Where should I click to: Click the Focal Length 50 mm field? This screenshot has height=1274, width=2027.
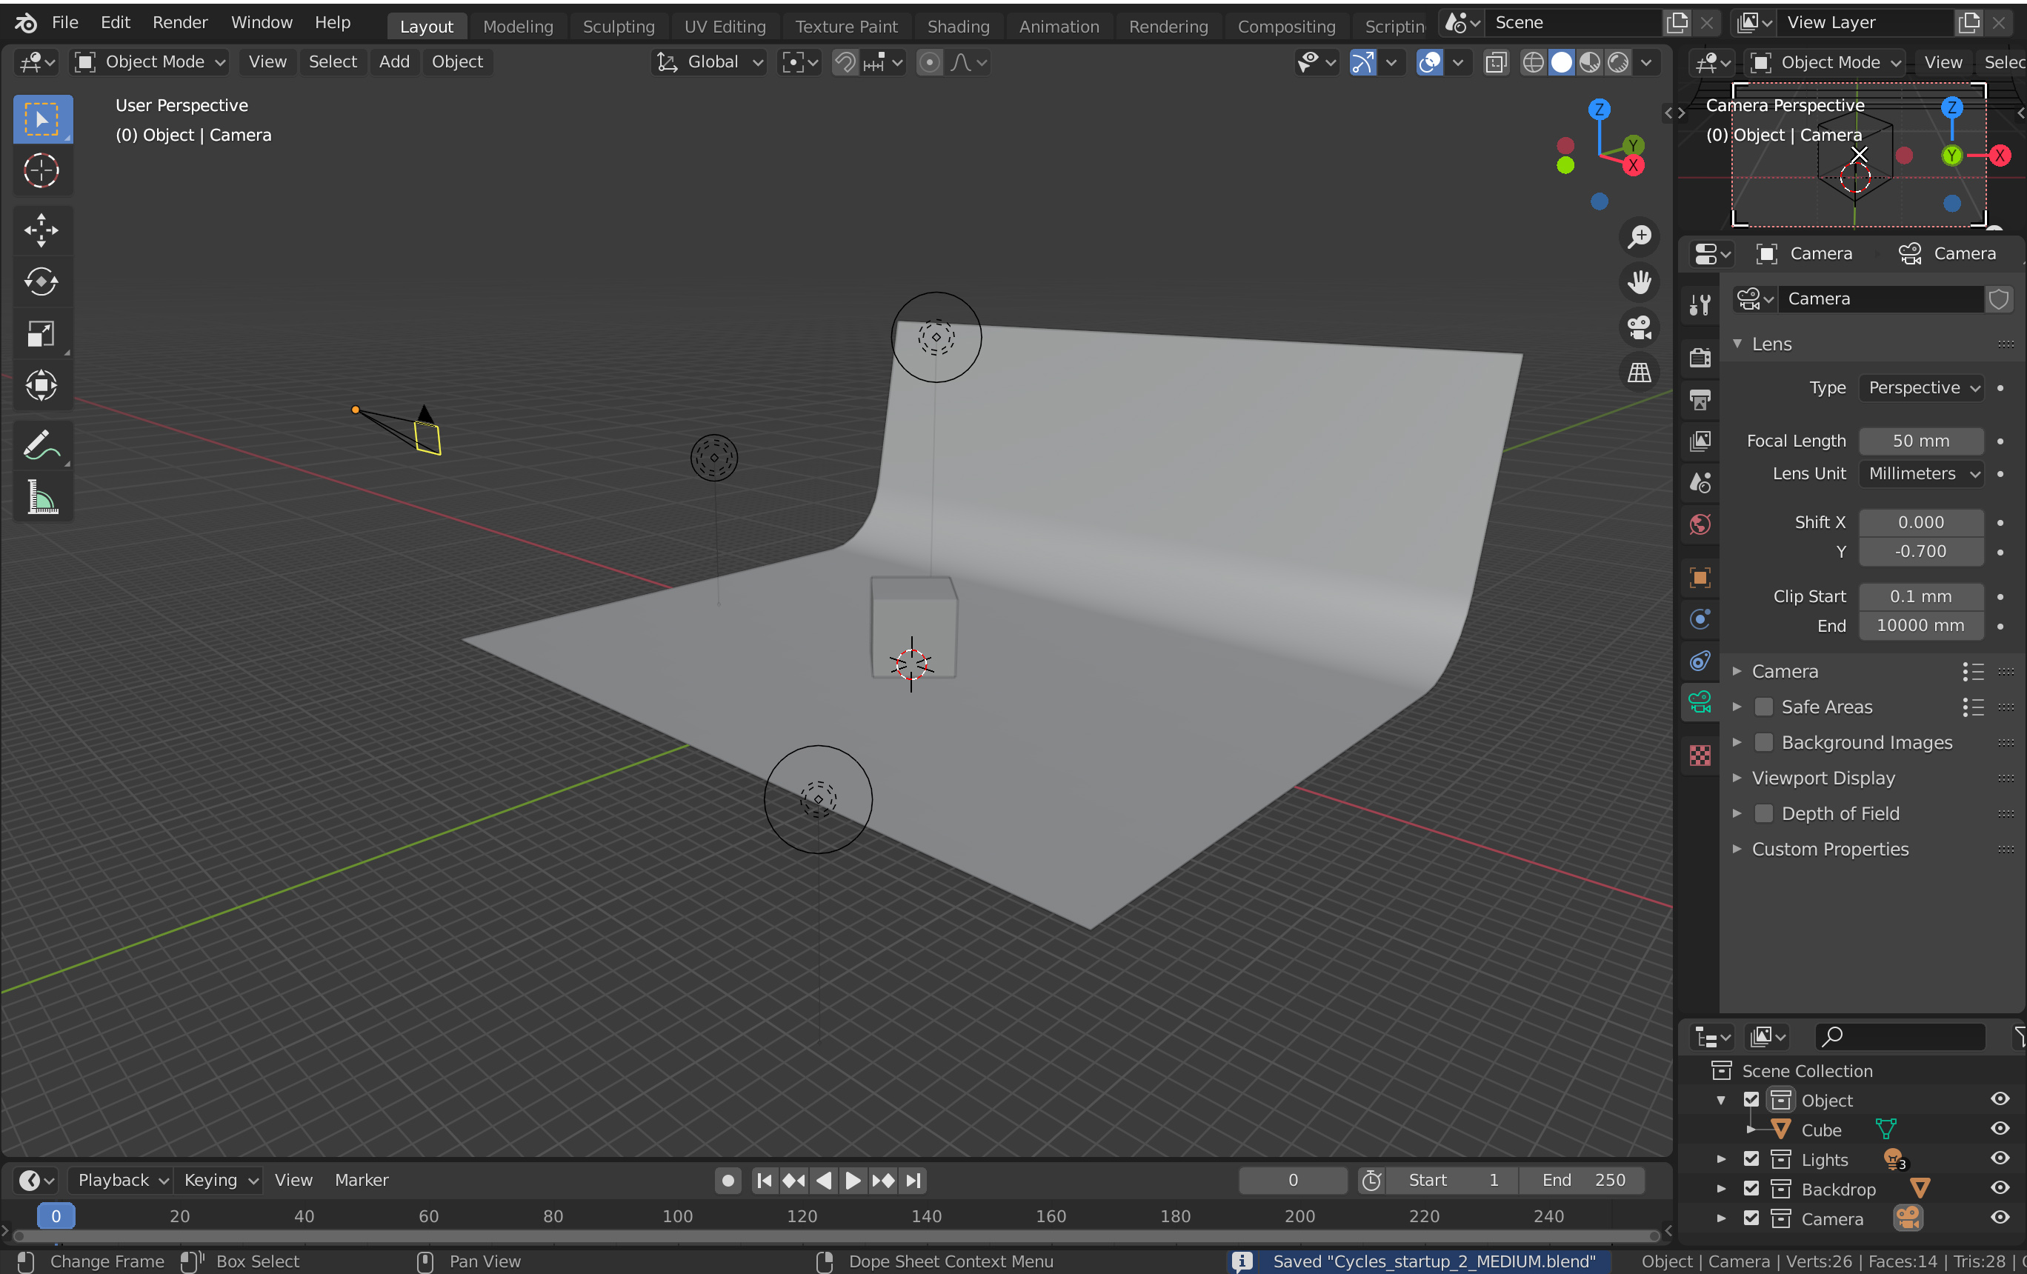[1920, 441]
